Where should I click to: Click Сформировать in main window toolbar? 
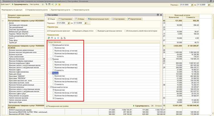coord(20,4)
